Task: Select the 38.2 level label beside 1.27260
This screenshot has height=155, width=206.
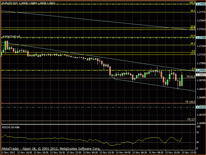Action: pyautogui.click(x=193, y=44)
